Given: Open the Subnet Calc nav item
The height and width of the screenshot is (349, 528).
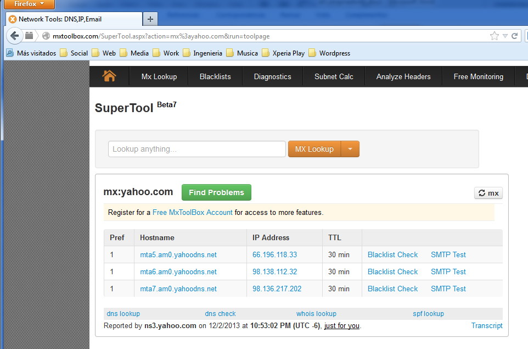Looking at the screenshot, I should pyautogui.click(x=334, y=76).
